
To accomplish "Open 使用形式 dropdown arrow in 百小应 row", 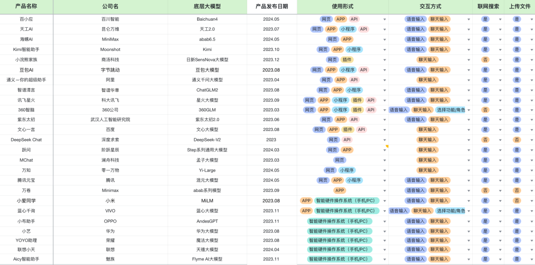I will pos(384,19).
